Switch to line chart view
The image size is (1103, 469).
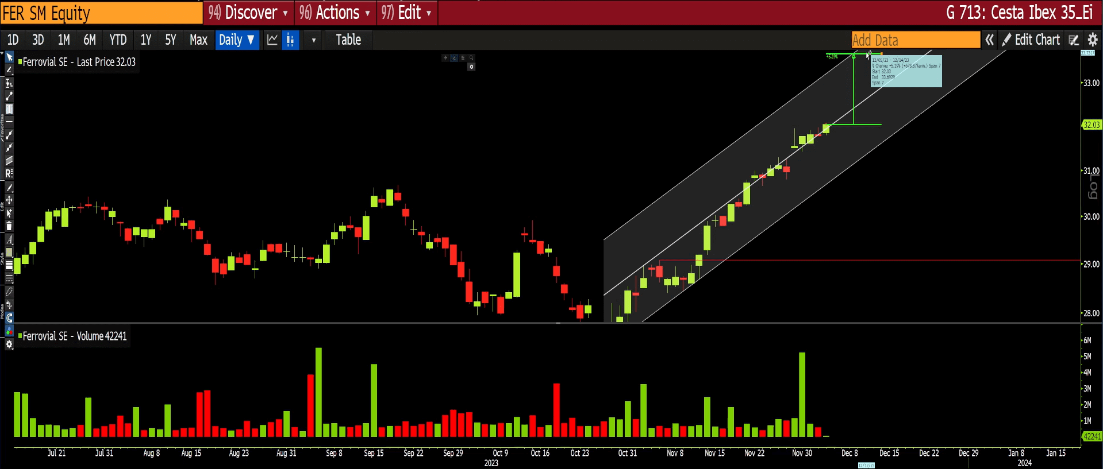272,40
